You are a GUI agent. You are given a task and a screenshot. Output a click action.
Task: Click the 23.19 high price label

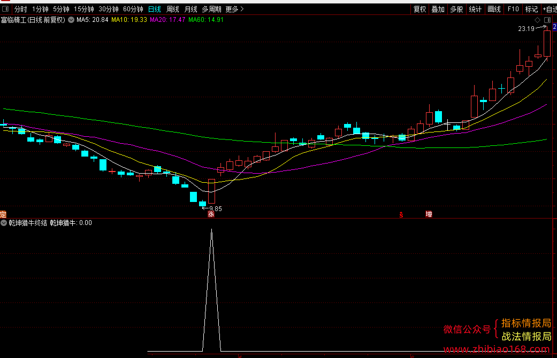coord(526,29)
